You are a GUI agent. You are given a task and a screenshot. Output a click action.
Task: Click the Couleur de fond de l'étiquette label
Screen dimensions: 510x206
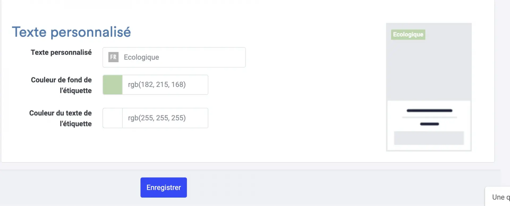[x=61, y=85]
